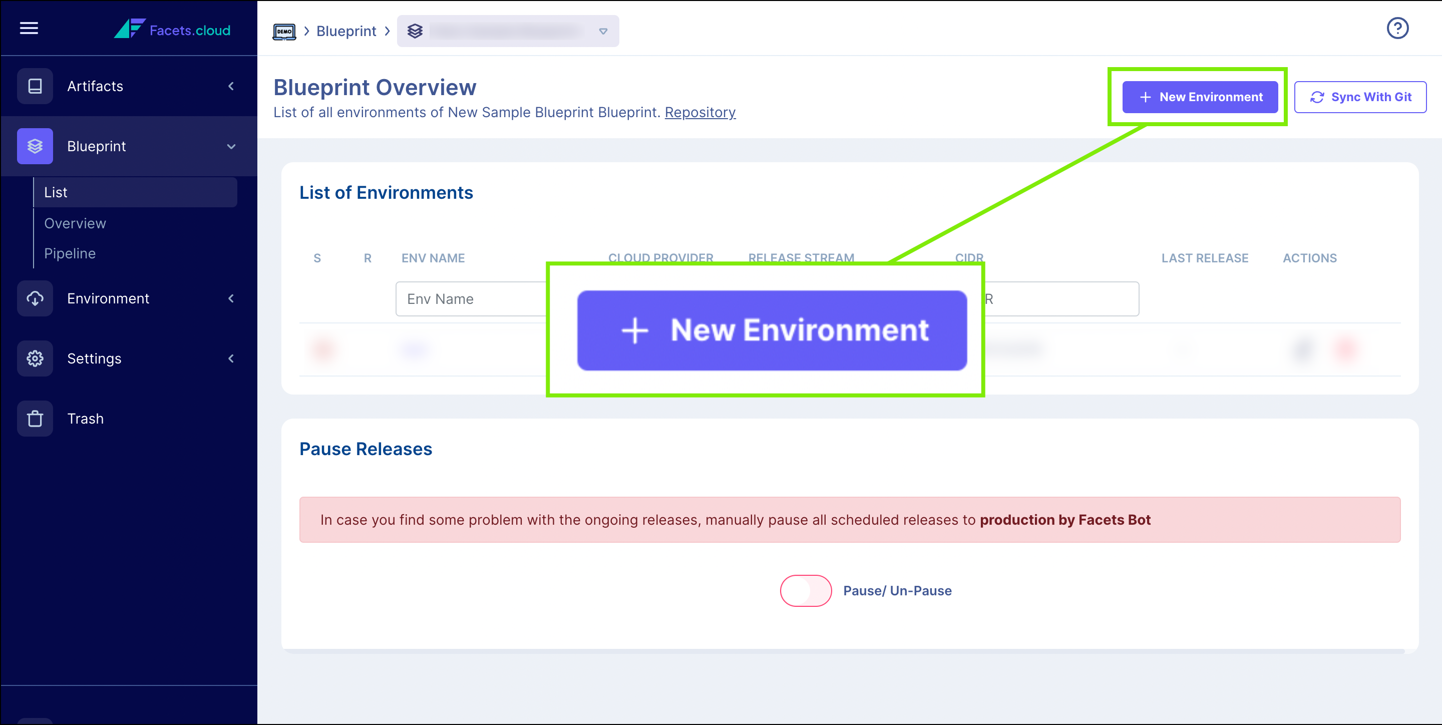This screenshot has height=725, width=1442.
Task: Open Trash from the sidebar
Action: tap(85, 419)
